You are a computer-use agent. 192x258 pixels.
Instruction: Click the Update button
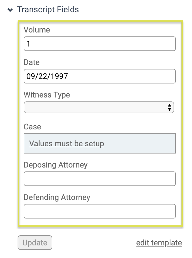pyautogui.click(x=35, y=243)
